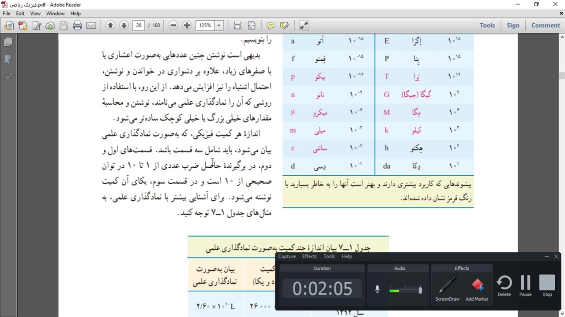Go to previous page with up arrow

tap(110, 26)
